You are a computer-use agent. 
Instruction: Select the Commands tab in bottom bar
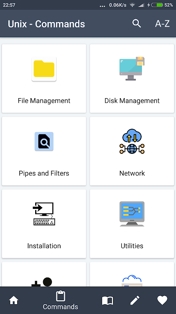point(61,300)
